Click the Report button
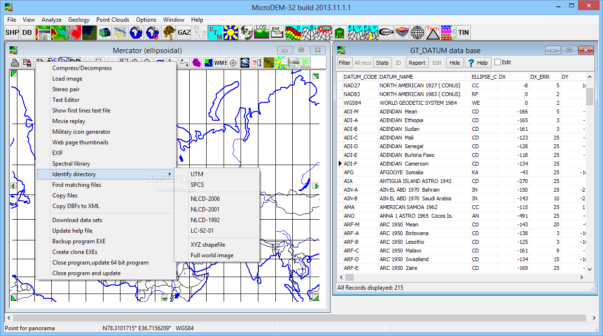Screen dimensions: 603x336 pos(417,63)
